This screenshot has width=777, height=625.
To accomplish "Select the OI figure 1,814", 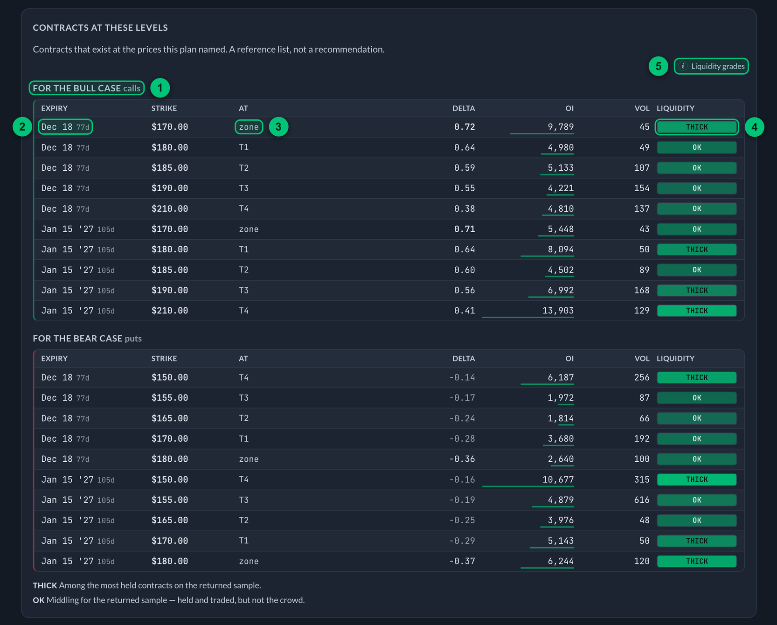I will pos(561,418).
